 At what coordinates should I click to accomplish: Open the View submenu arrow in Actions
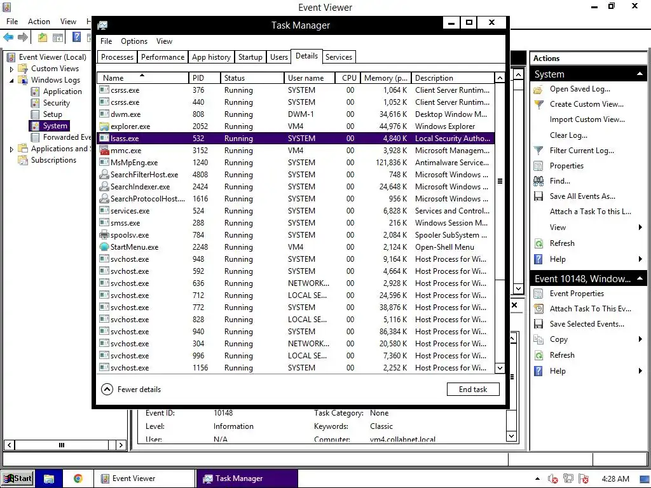(x=640, y=227)
